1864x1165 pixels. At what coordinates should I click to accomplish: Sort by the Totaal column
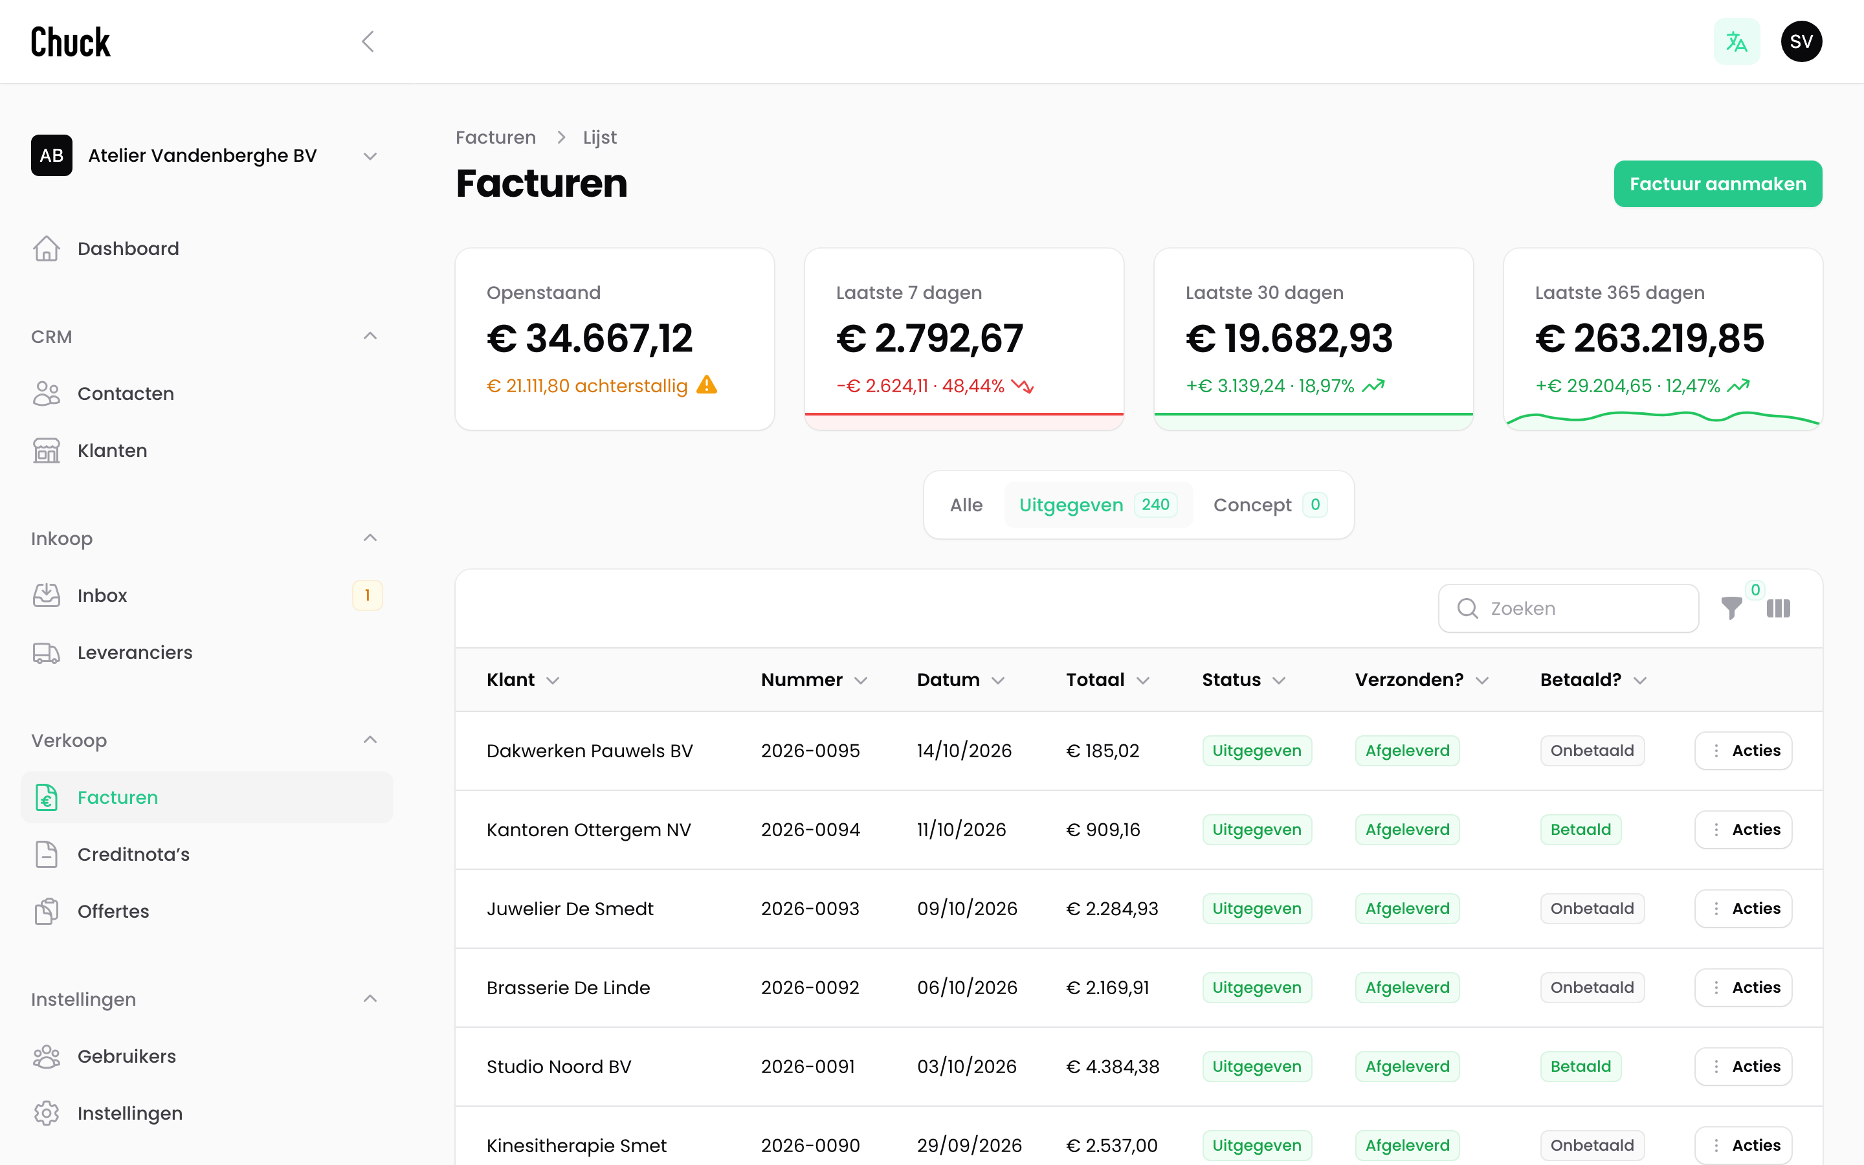1107,680
